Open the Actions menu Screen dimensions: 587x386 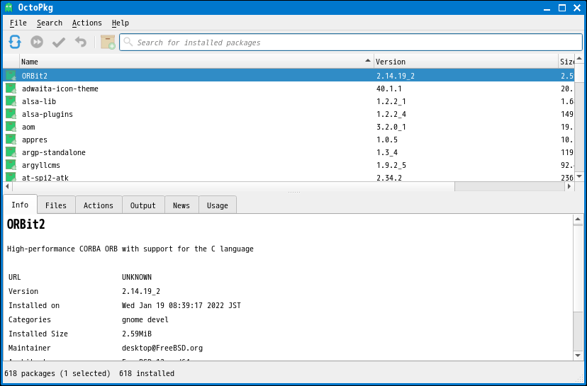pos(87,23)
